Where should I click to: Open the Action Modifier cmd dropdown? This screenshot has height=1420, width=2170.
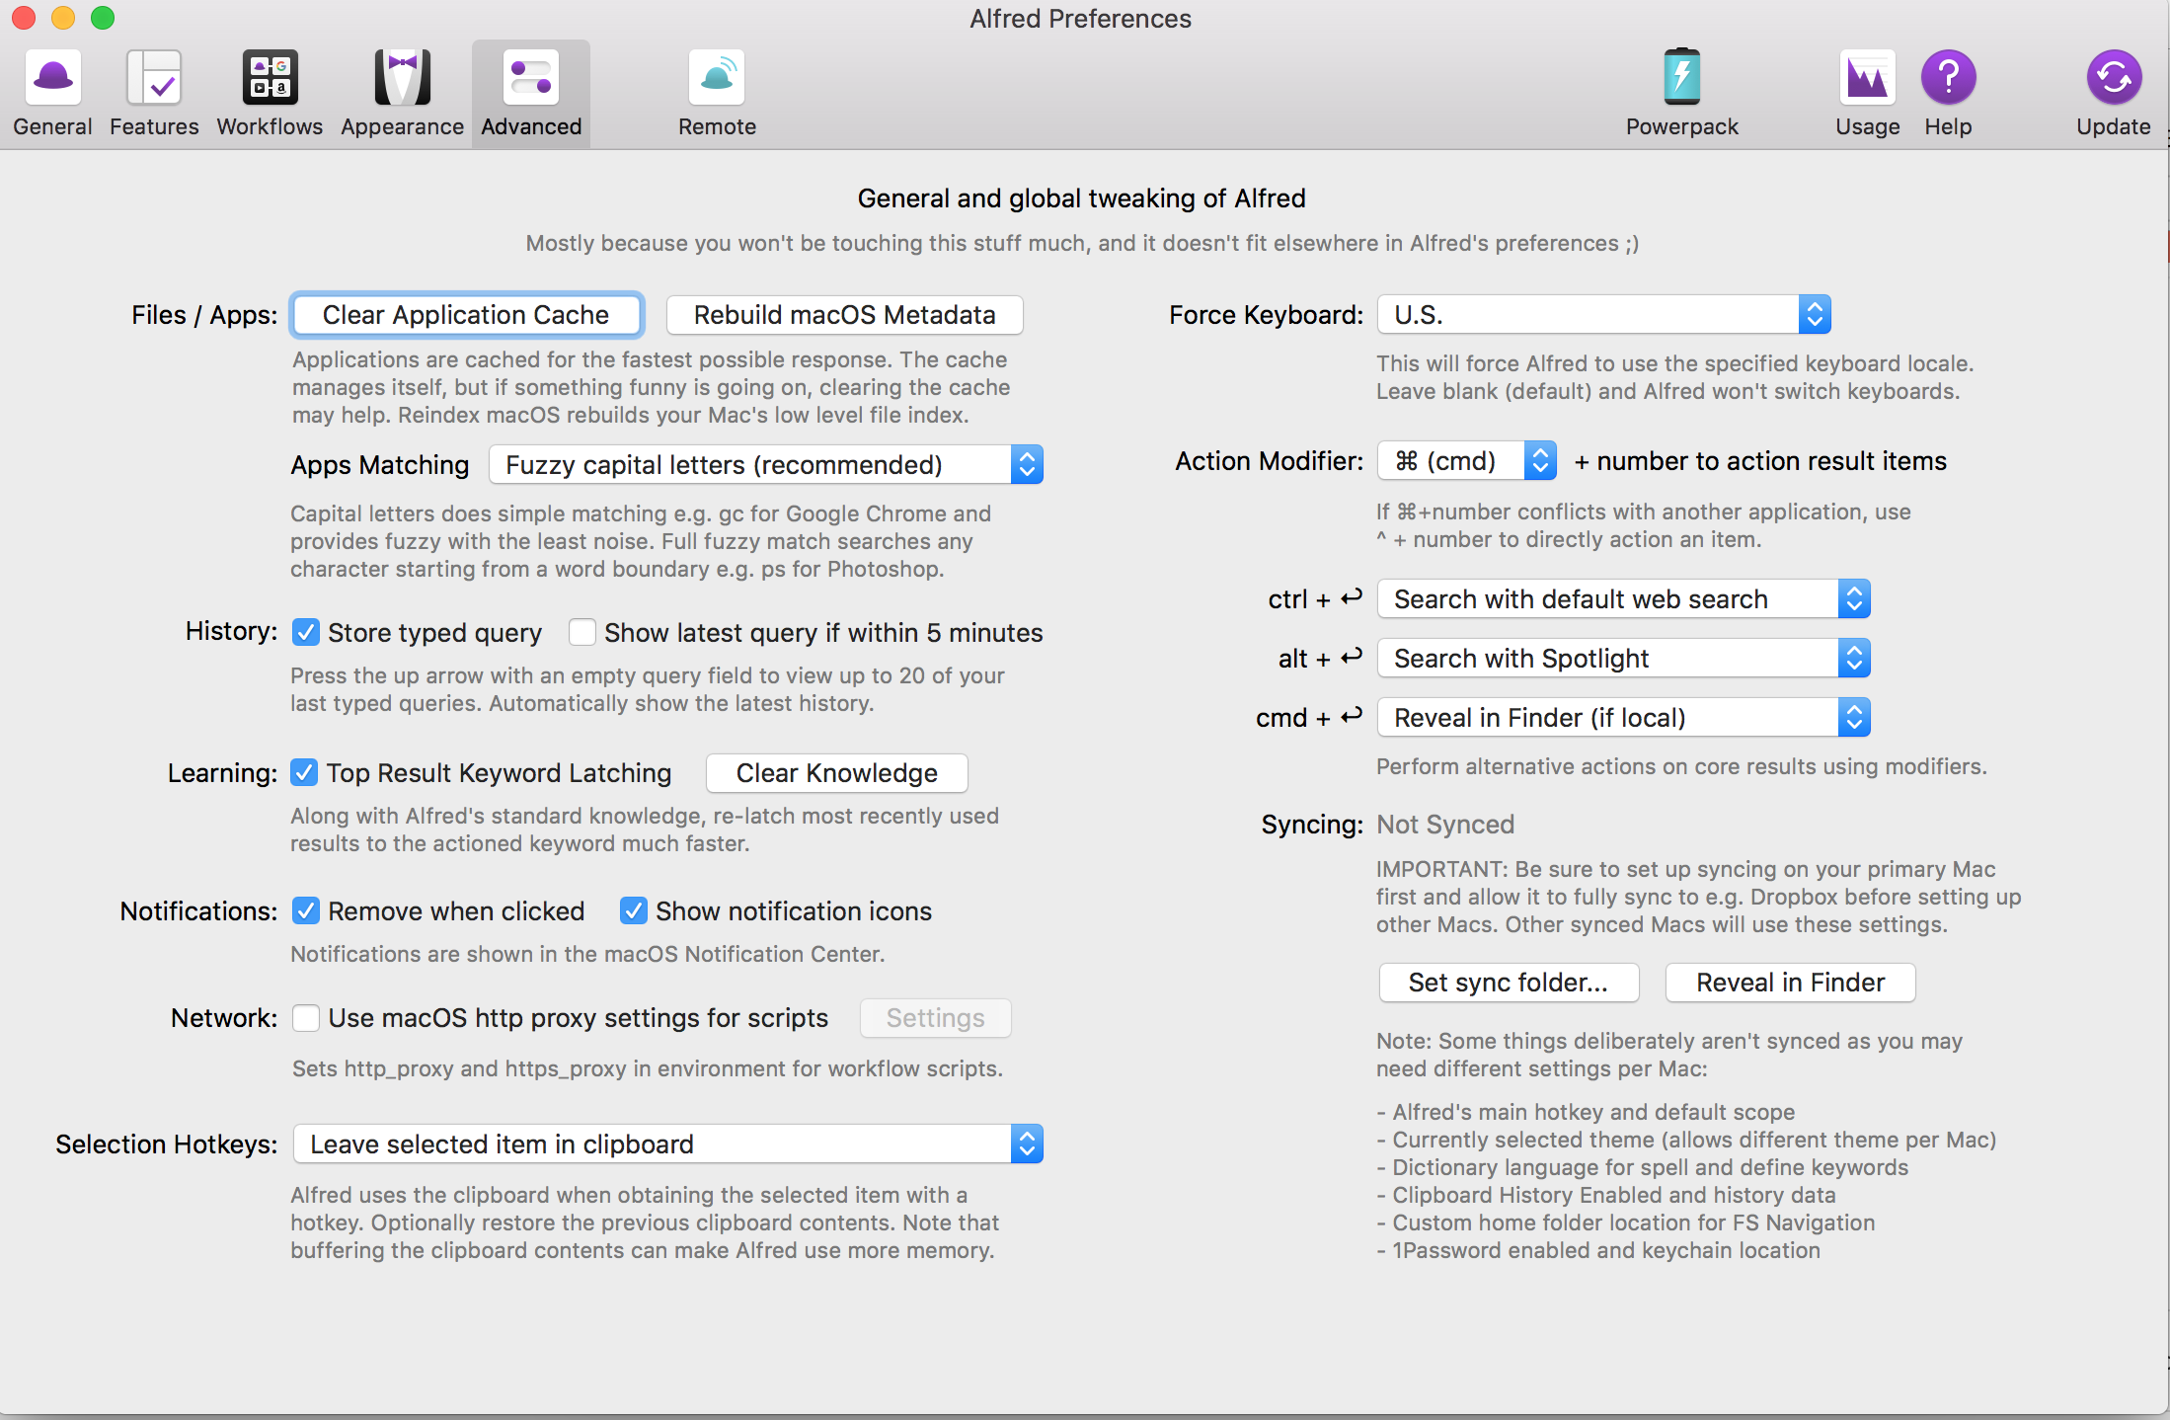coord(1467,460)
